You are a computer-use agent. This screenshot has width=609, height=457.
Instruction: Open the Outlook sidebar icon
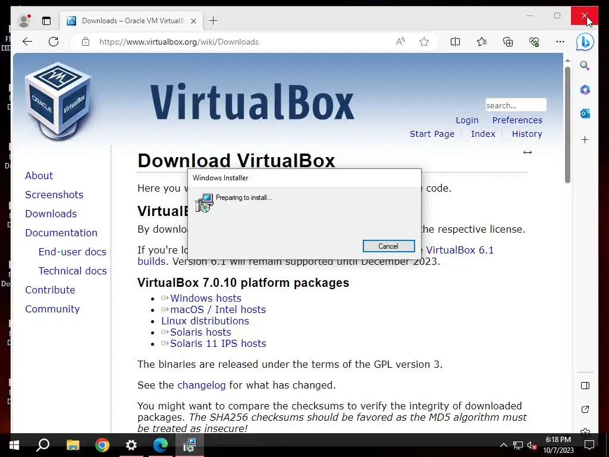[585, 114]
